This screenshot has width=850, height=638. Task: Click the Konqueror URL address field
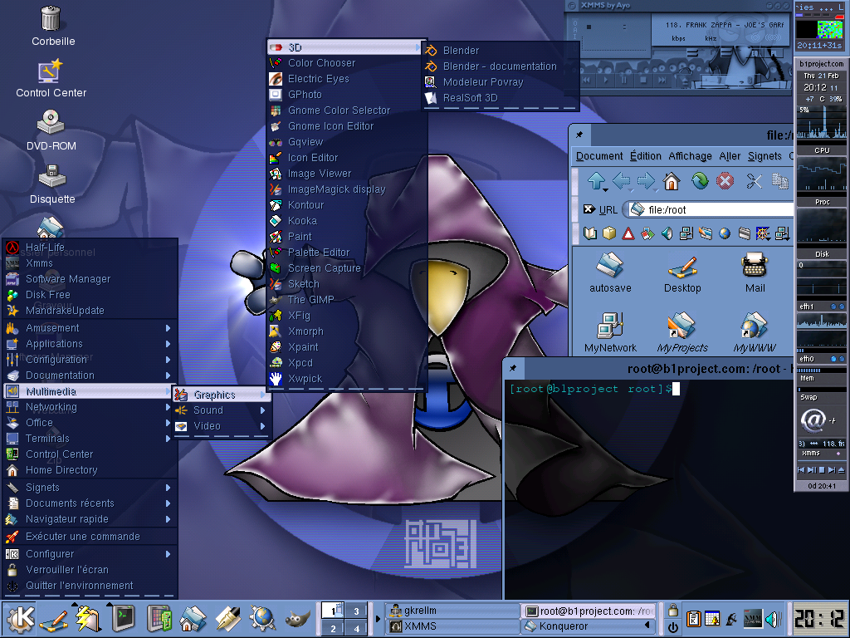coord(711,209)
